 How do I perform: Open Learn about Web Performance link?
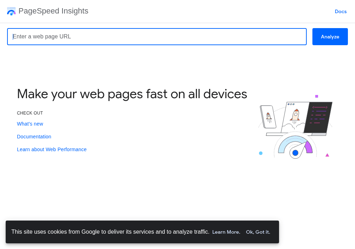(x=51, y=149)
